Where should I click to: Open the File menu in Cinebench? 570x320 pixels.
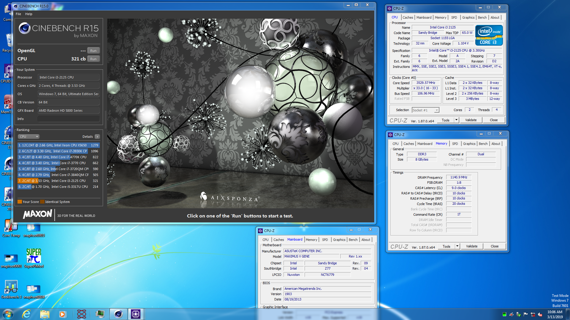[x=18, y=14]
